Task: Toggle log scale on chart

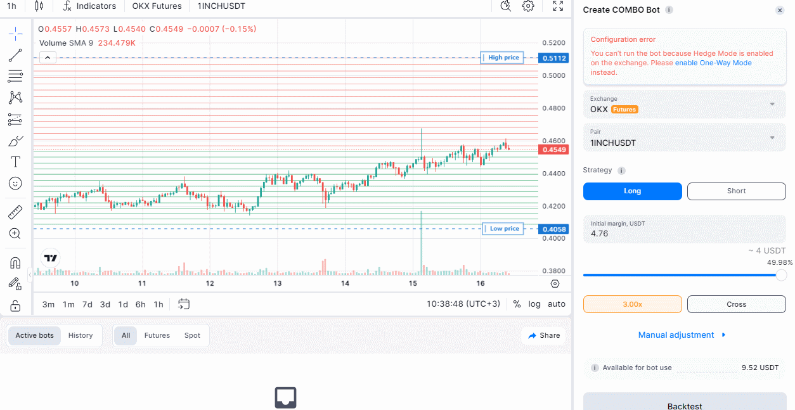Action: pyautogui.click(x=534, y=304)
